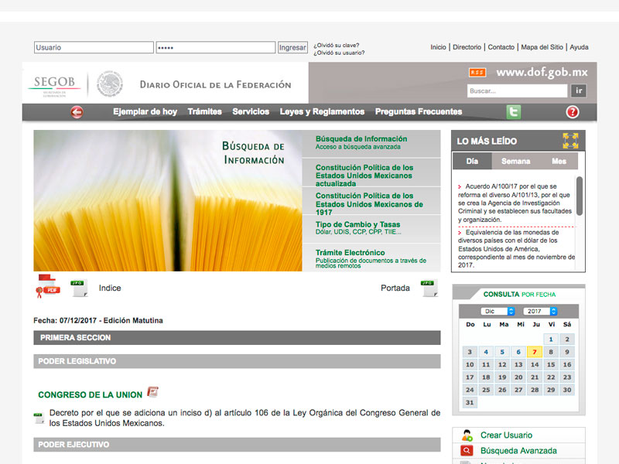The image size is (619, 464).
Task: Open the Twitter icon in navigation bar
Action: point(514,112)
